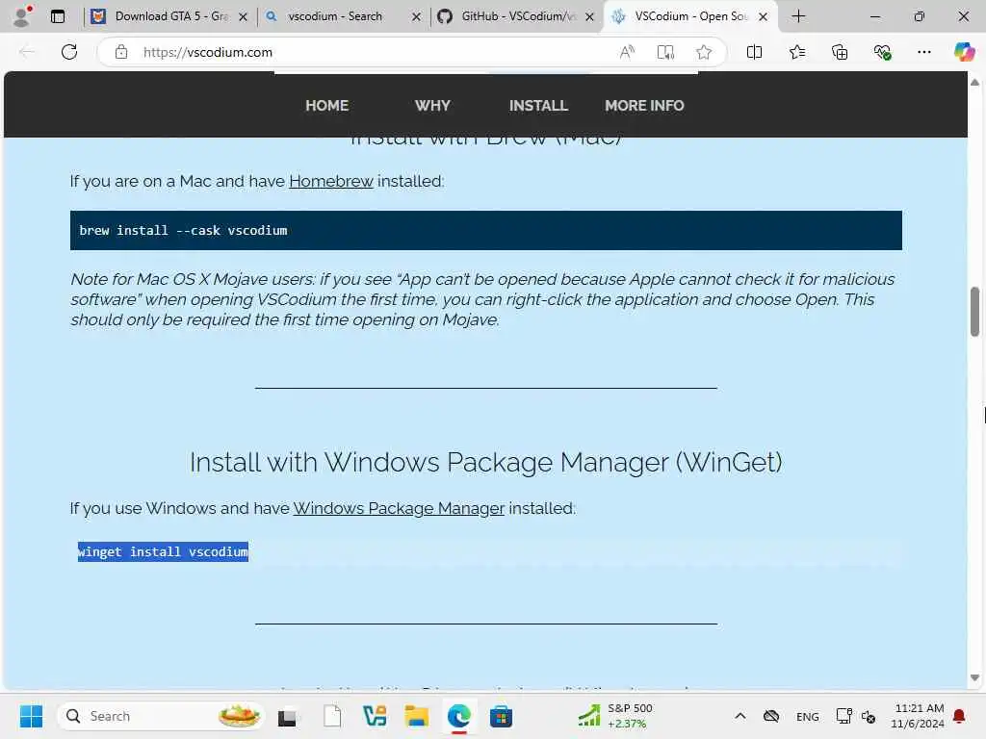
Task: Open the Edge profile icon
Action: pyautogui.click(x=22, y=15)
